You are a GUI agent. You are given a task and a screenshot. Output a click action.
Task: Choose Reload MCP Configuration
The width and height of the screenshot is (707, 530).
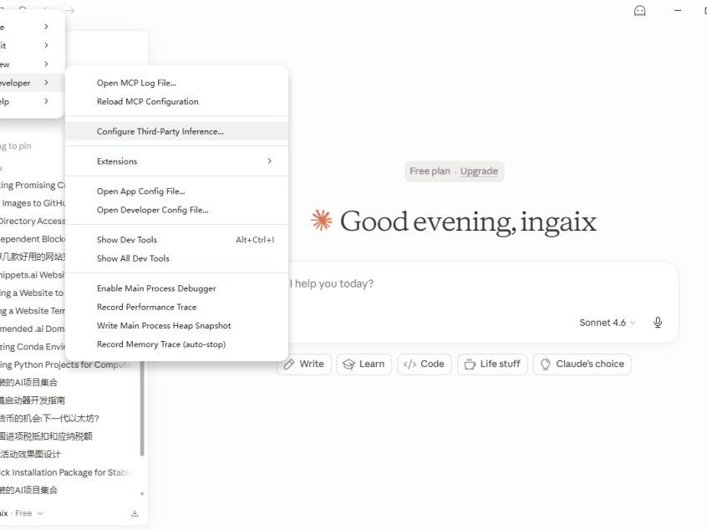(x=177, y=101)
